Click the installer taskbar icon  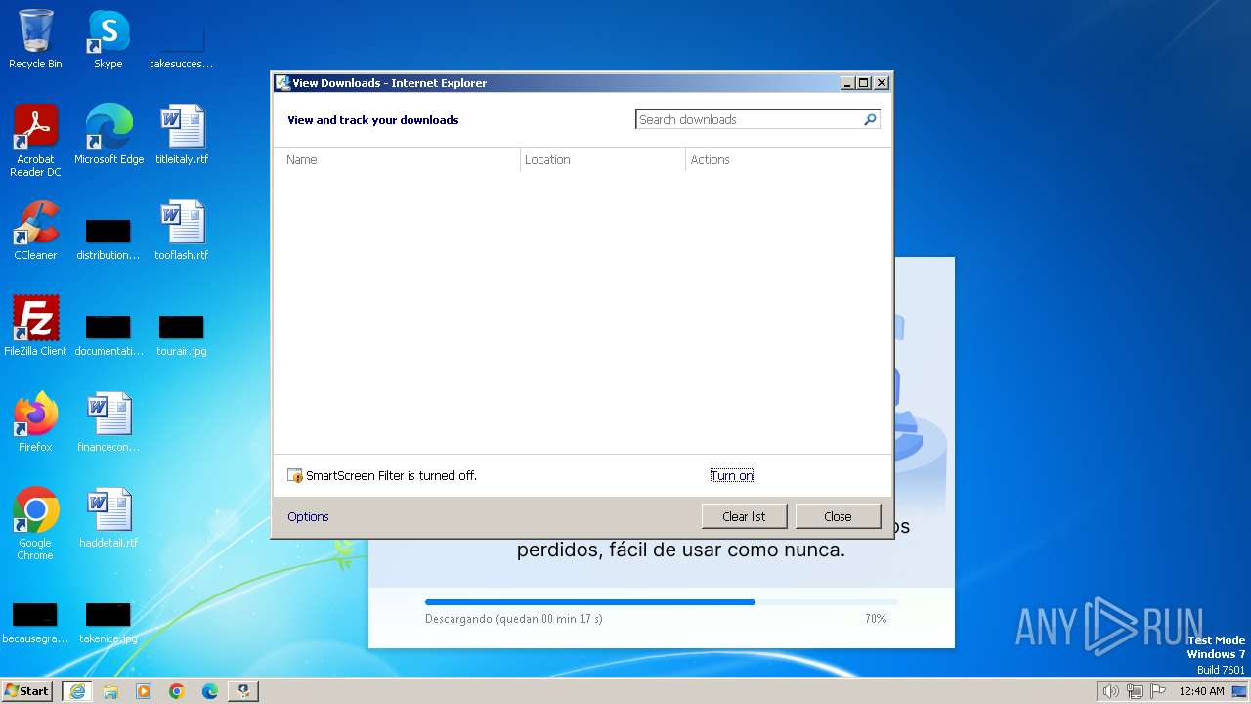(x=243, y=691)
